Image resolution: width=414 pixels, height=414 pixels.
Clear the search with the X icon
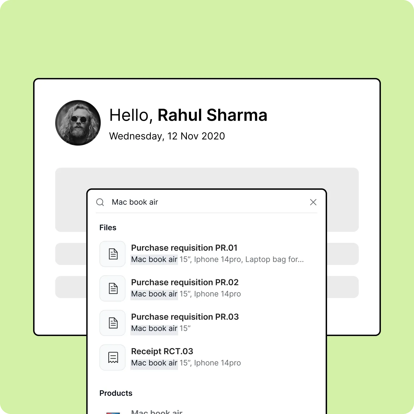313,202
